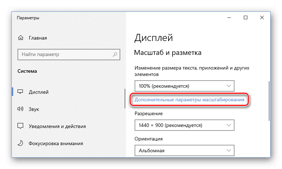Click the magnifier icon in search box
This screenshot has width=282, height=169.
point(115,54)
